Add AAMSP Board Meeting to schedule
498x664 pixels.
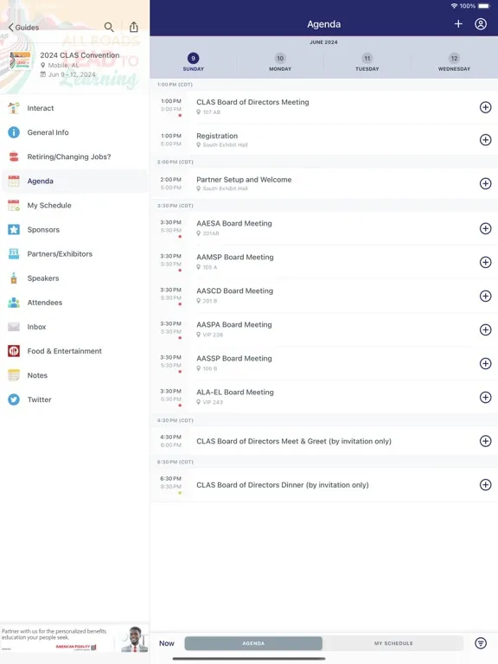pos(485,262)
